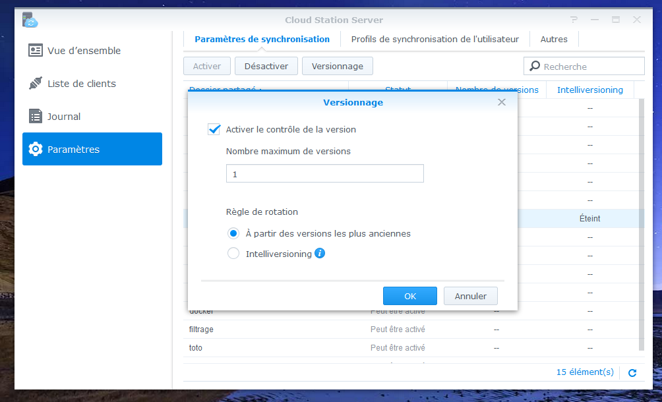The width and height of the screenshot is (662, 402).
Task: Click the search magnifier icon
Action: pos(535,66)
